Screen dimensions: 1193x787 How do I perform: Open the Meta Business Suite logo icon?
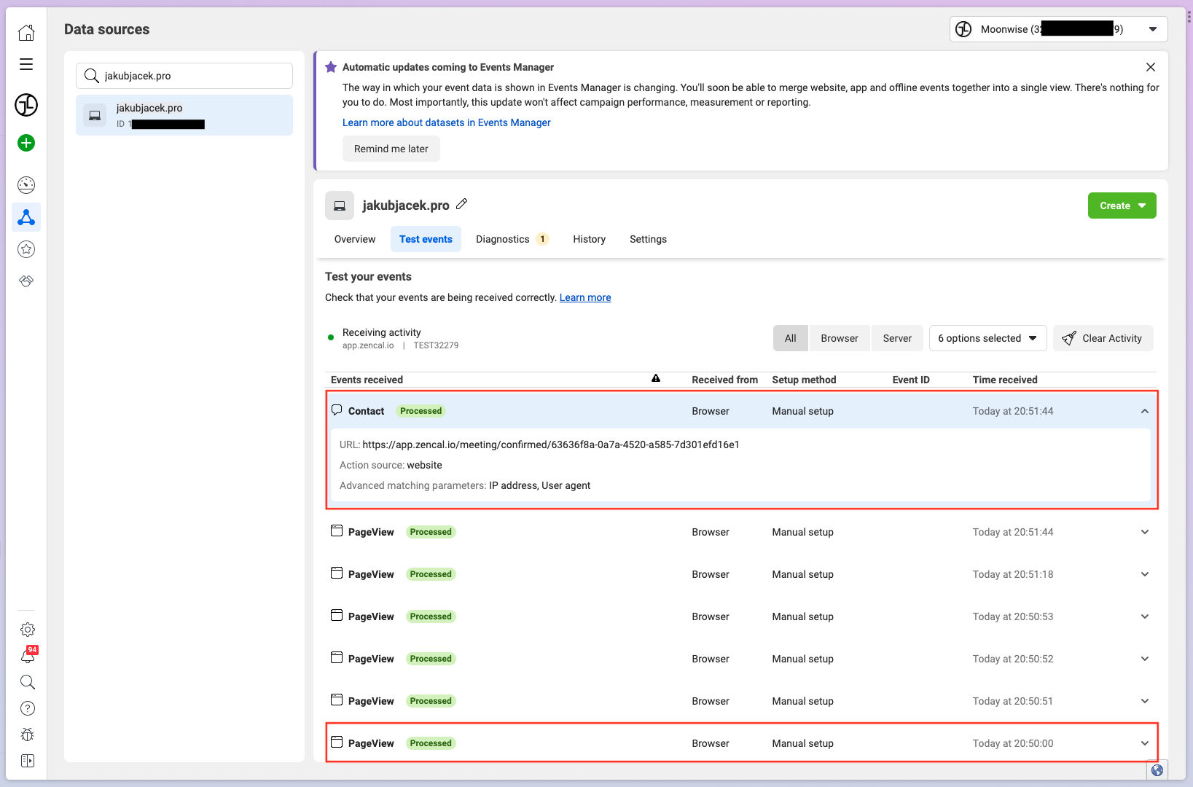click(x=26, y=105)
